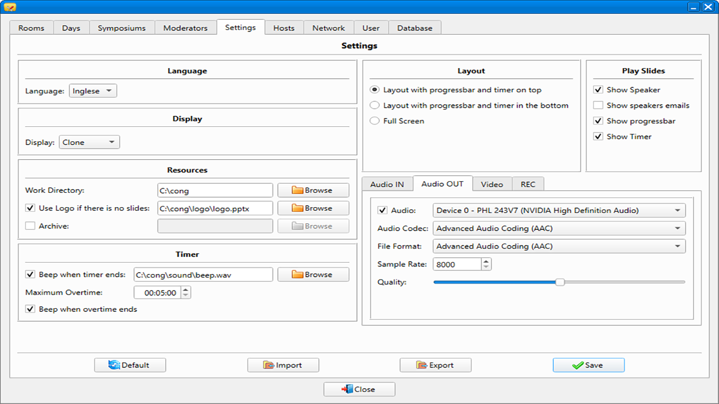Enable Show speakers emails checkbox
Image resolution: width=719 pixels, height=404 pixels.
[x=598, y=105]
